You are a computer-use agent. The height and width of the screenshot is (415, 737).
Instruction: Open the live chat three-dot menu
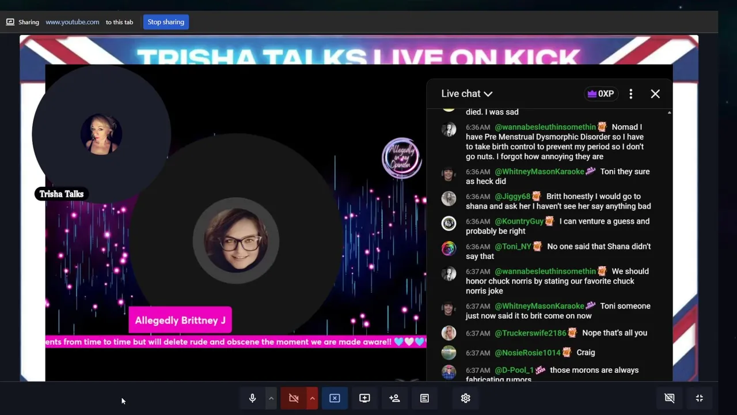[631, 93]
